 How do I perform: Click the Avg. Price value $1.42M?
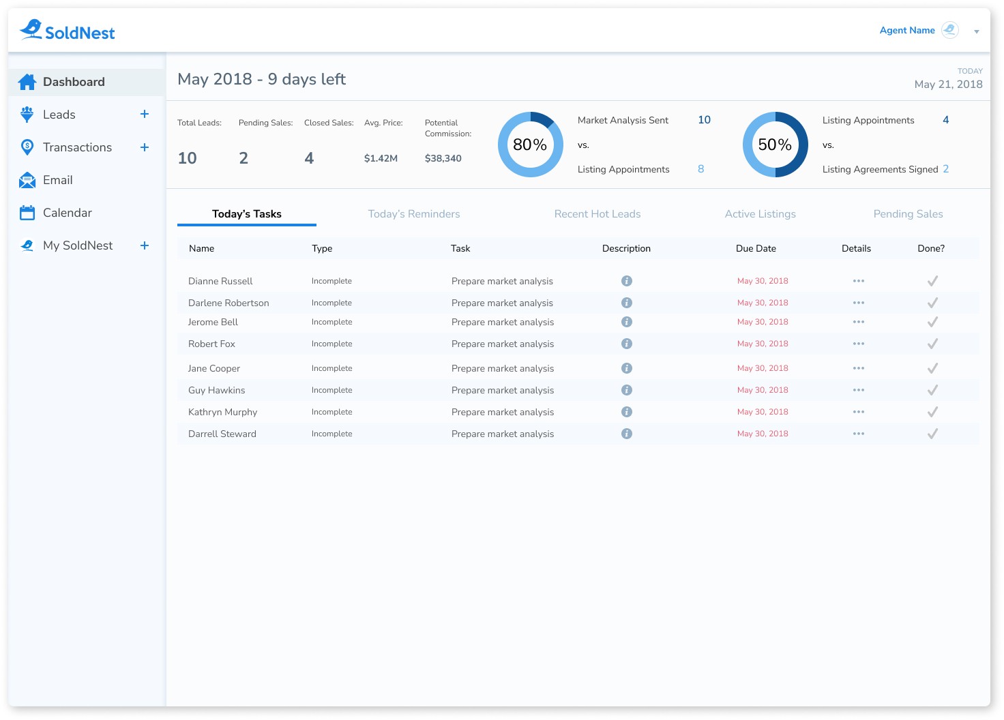[x=381, y=158]
